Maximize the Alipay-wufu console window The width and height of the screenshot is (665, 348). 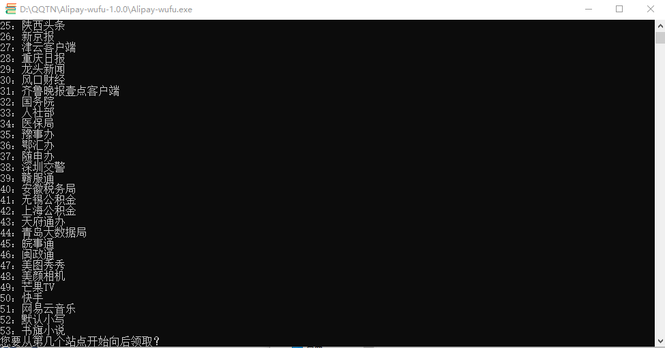(619, 10)
